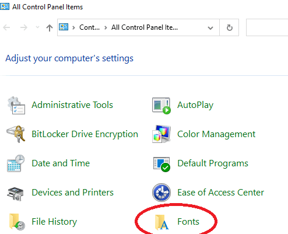Go up one level with the Up arrow

tap(50, 27)
